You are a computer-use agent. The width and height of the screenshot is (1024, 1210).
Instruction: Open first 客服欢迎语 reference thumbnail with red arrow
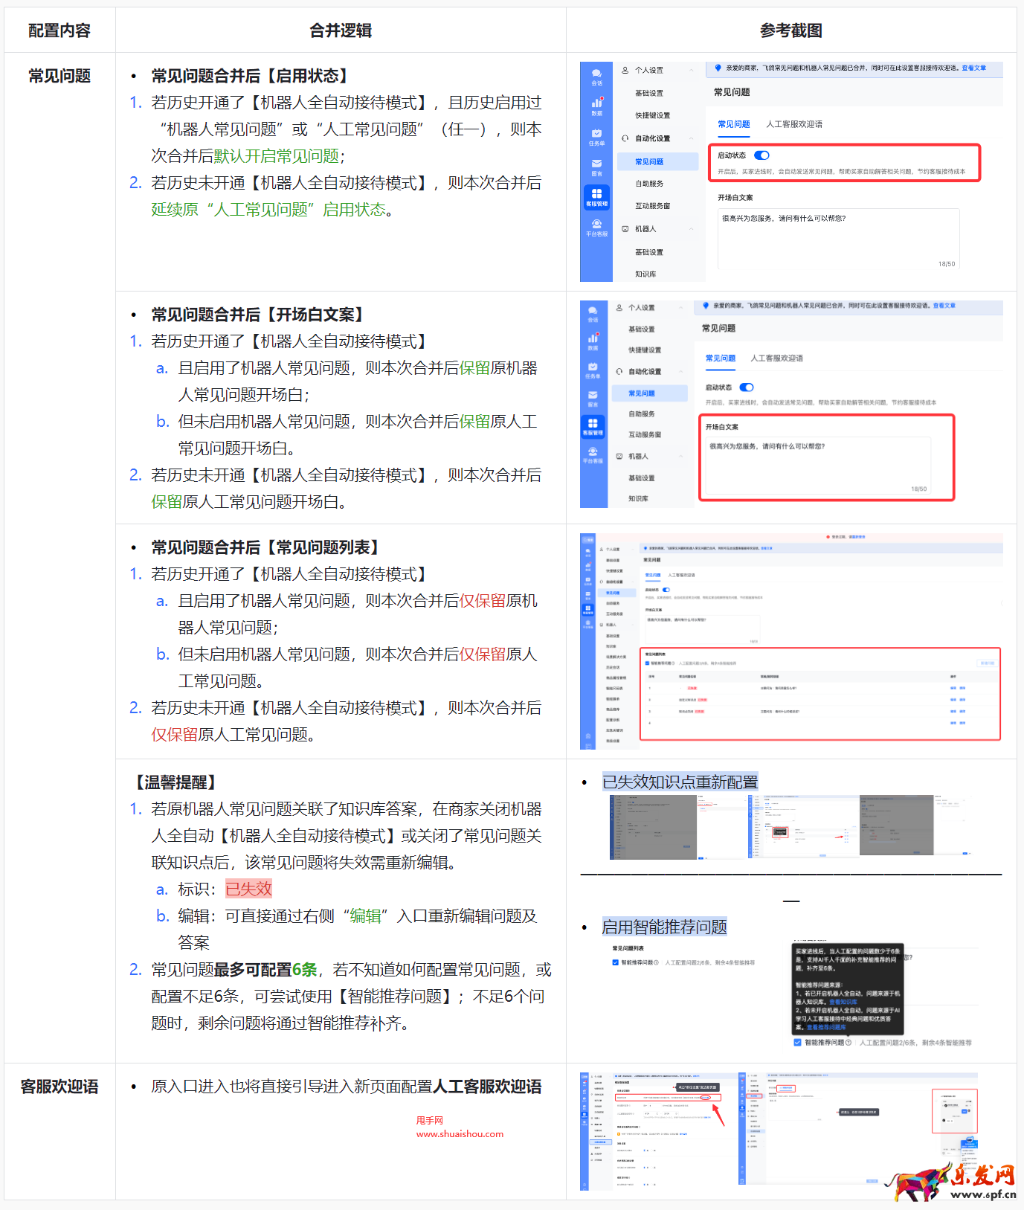tap(659, 1132)
